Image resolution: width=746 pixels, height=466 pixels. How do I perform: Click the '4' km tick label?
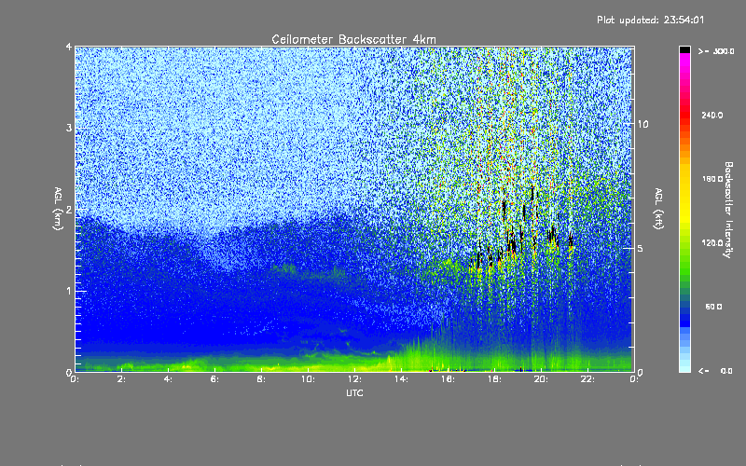[x=69, y=48]
